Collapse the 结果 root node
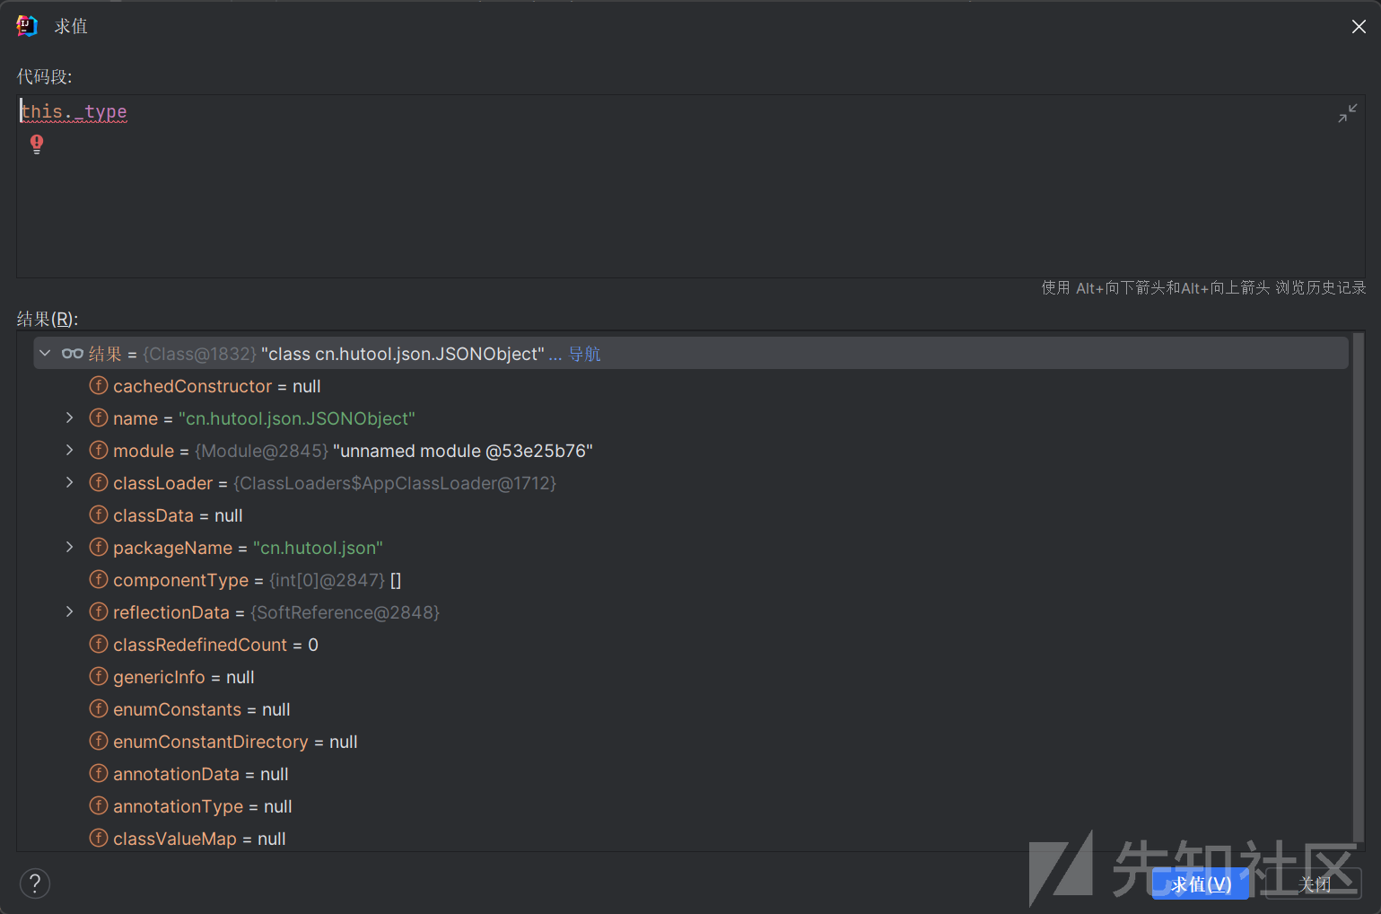1381x914 pixels. (45, 354)
